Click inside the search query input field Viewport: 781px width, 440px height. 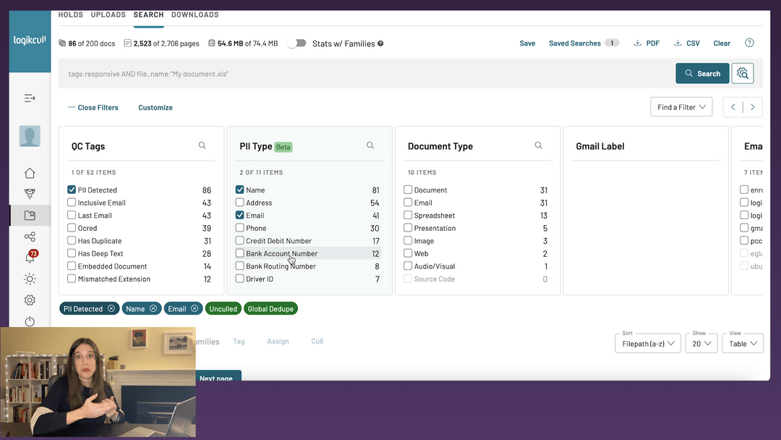(289, 73)
